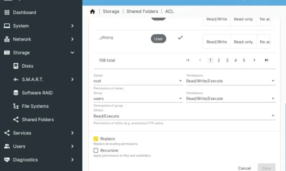
Task: Go to next page of ACL list
Action: tap(254, 60)
